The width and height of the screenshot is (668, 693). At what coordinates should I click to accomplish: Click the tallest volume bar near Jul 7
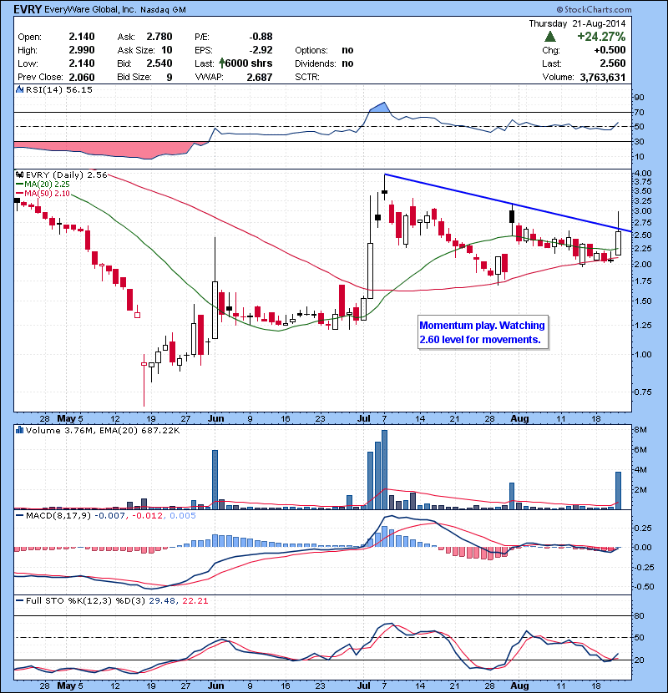click(x=384, y=469)
